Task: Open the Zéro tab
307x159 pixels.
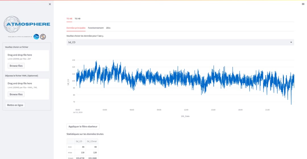Action: (x=108, y=28)
